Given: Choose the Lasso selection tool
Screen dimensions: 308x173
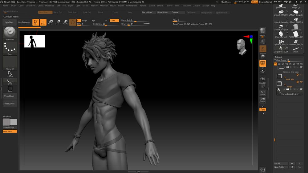Looking at the screenshot, I should 10,74.
